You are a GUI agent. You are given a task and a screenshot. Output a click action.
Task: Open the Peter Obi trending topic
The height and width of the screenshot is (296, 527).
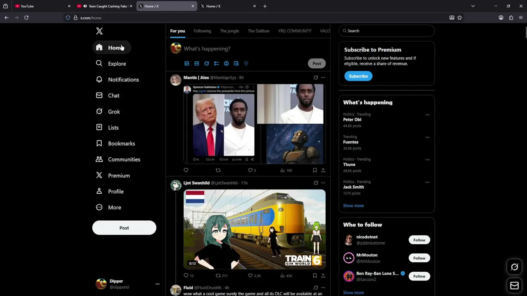352,120
